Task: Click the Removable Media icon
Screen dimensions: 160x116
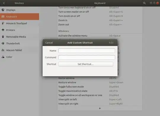Action: coord(3,37)
